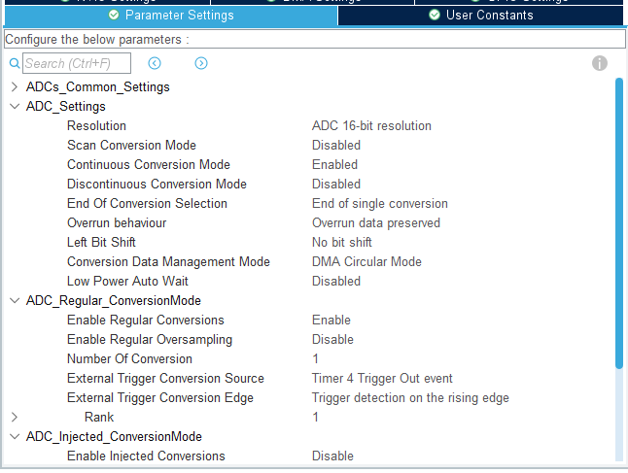The height and width of the screenshot is (473, 628).
Task: Open No bit shift value
Action: (342, 243)
